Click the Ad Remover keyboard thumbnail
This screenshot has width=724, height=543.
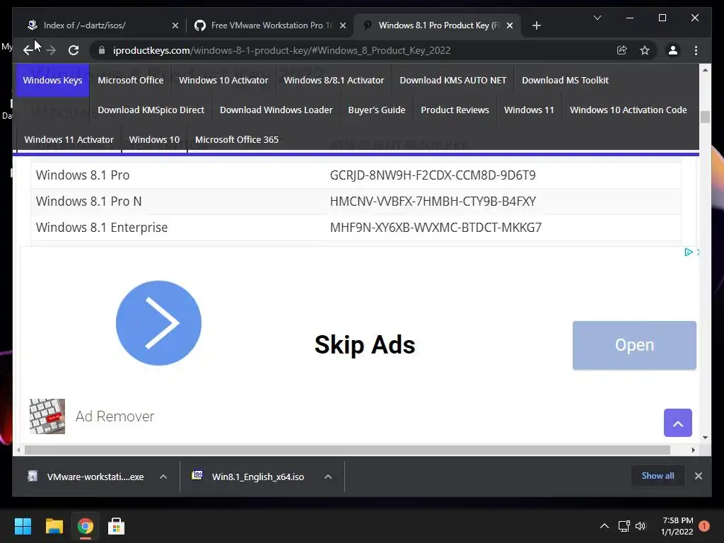point(47,416)
